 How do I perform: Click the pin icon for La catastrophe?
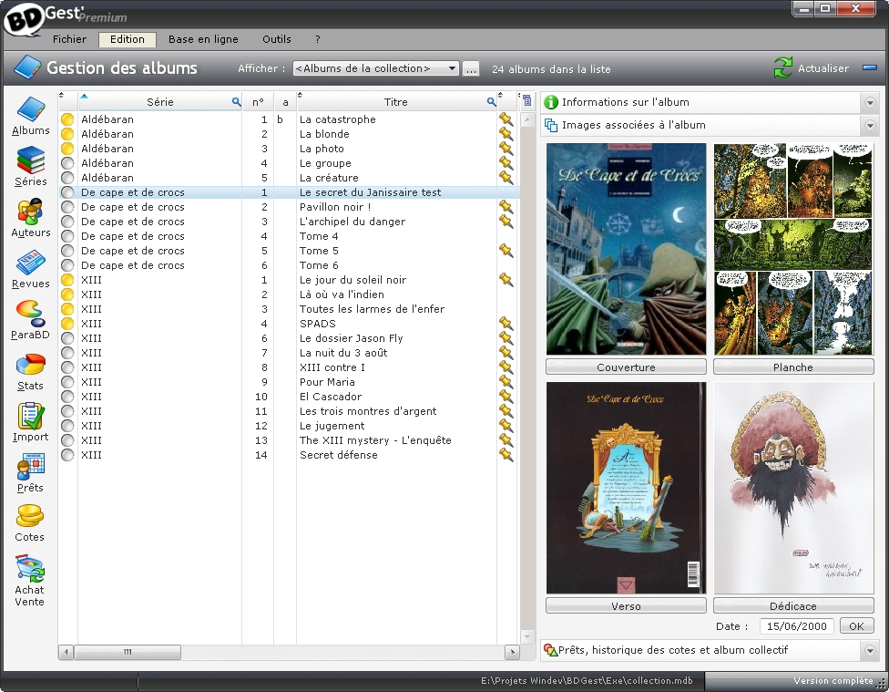tap(506, 119)
